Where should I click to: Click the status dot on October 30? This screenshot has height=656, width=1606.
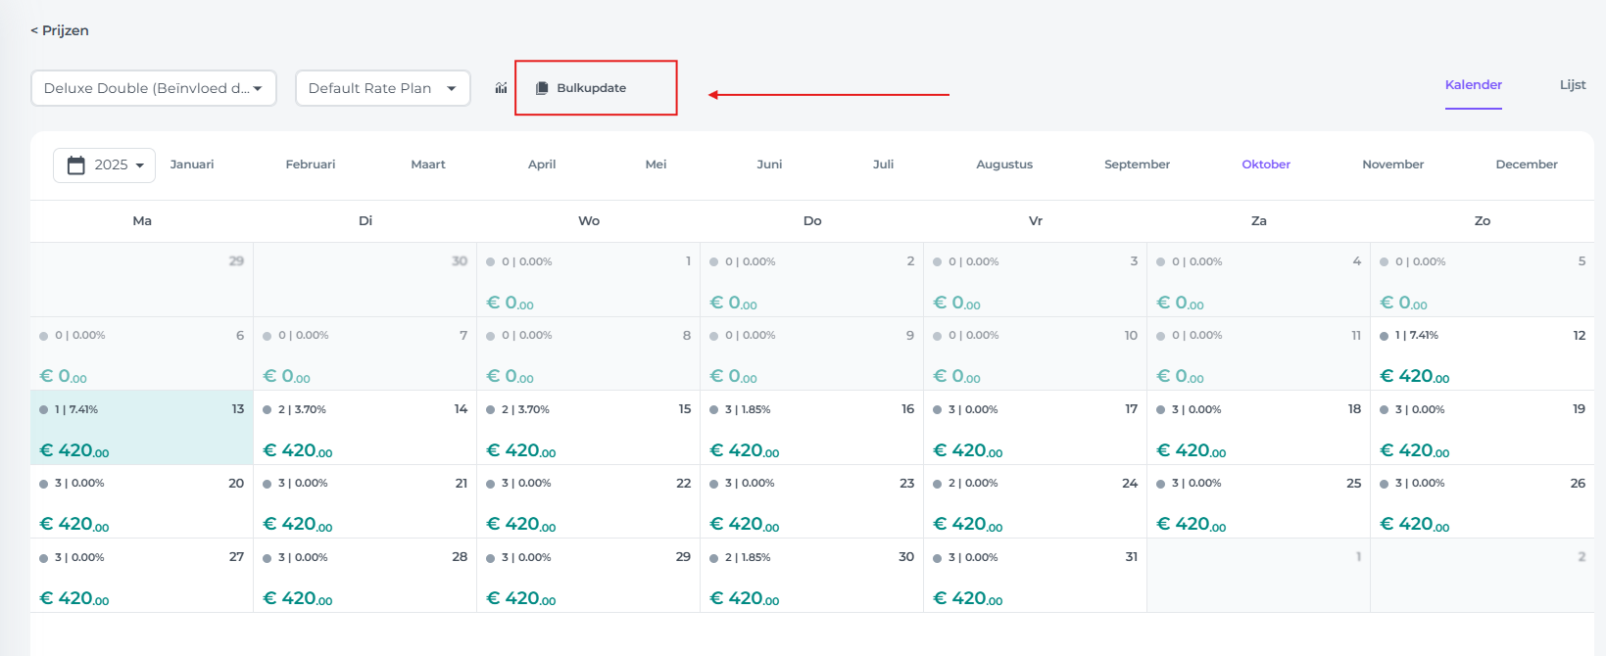point(713,558)
